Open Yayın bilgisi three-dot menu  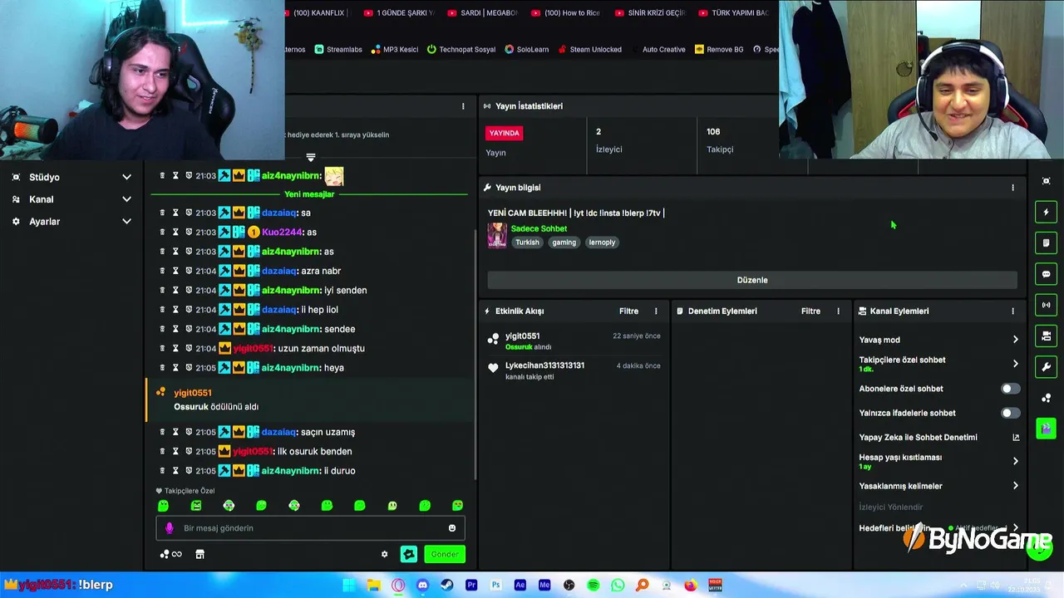coord(1012,188)
